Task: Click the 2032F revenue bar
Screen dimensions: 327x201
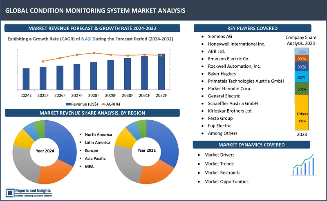Action: tap(161, 72)
